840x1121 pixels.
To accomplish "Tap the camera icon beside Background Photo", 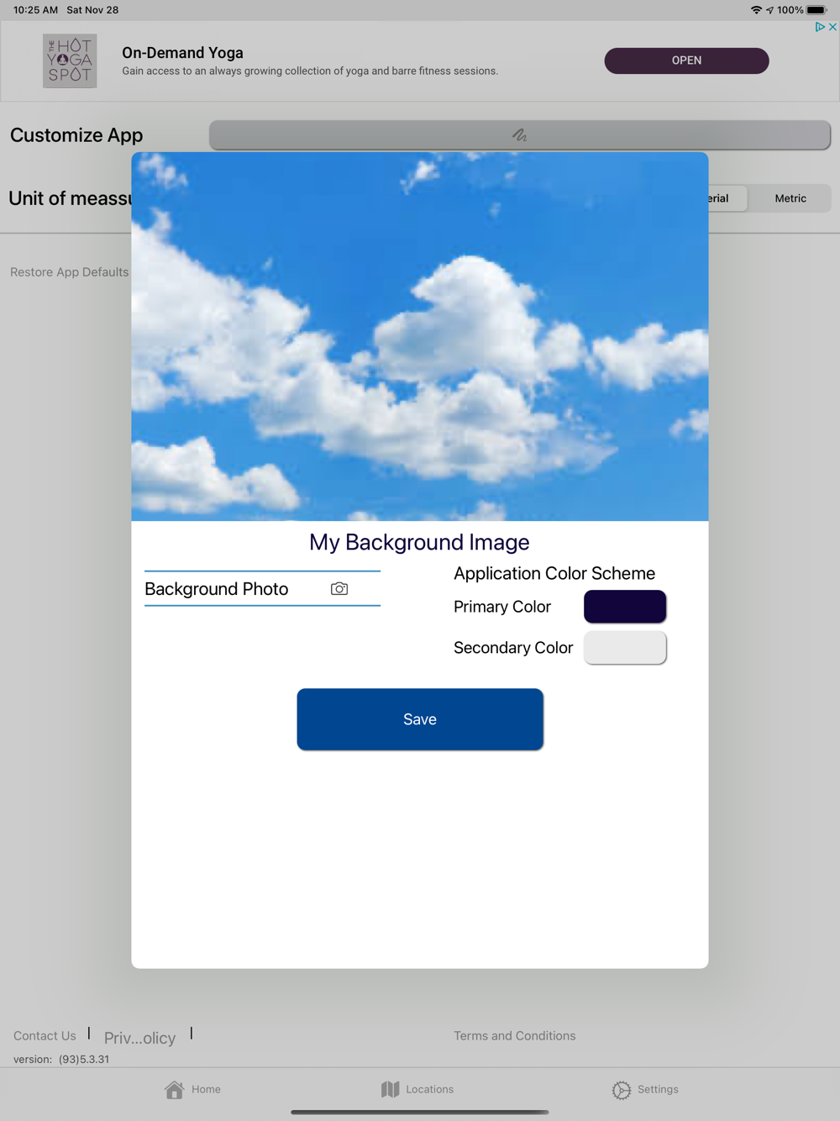I will [339, 589].
